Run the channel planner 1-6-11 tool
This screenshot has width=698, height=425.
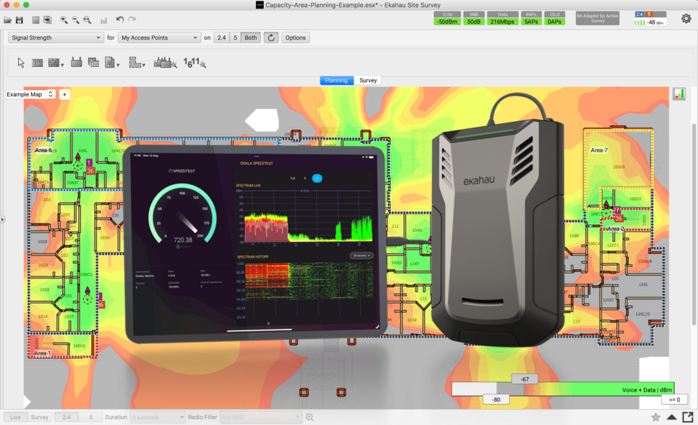(194, 64)
